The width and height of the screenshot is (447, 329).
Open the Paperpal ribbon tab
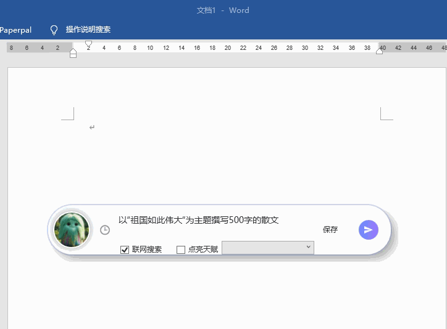point(15,30)
